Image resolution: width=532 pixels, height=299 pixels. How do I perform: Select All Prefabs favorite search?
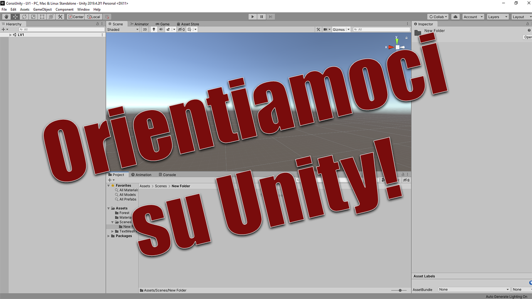click(x=128, y=199)
